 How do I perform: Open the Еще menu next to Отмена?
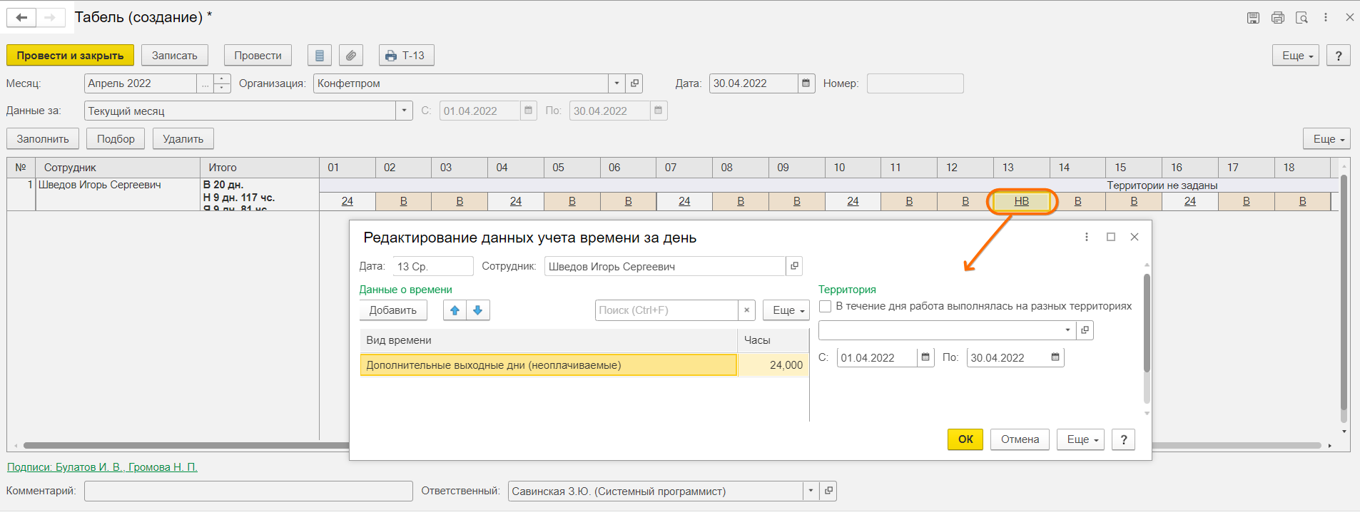1081,439
